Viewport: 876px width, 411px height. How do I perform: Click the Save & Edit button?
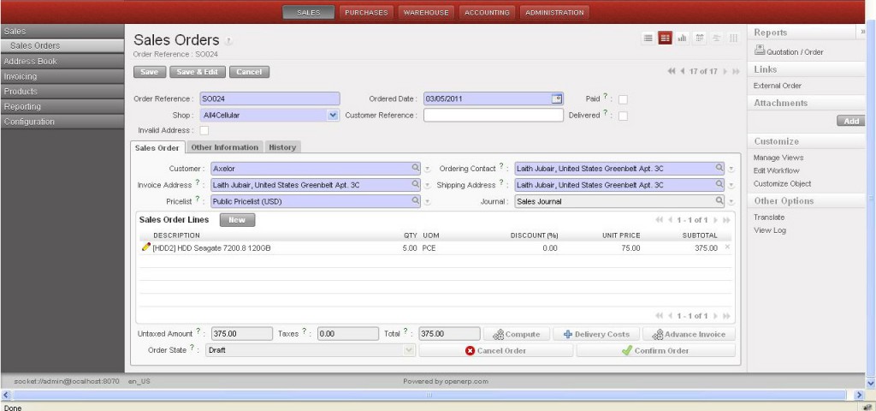pyautogui.click(x=198, y=72)
